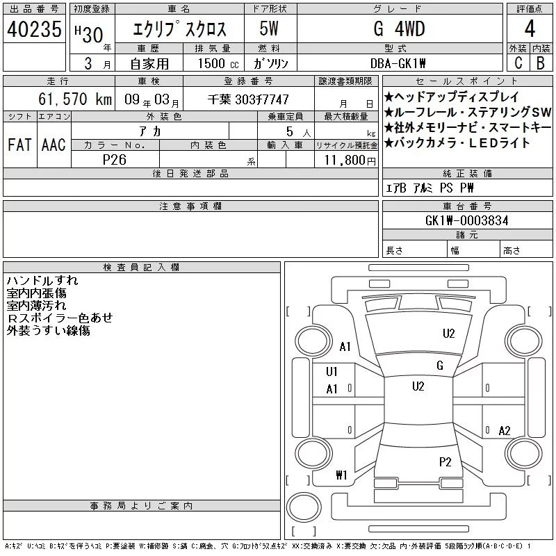
Task: Click the 高さ dimension field
Action: point(526,250)
